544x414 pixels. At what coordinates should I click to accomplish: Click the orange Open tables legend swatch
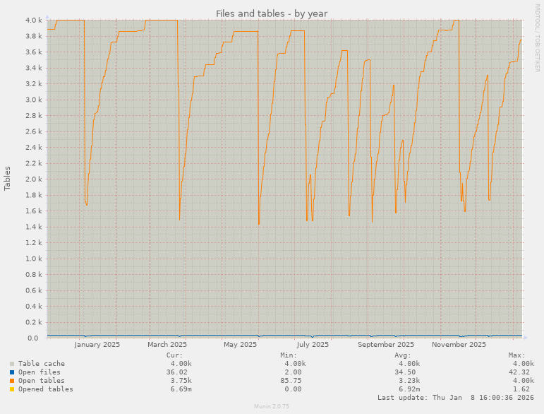12,380
